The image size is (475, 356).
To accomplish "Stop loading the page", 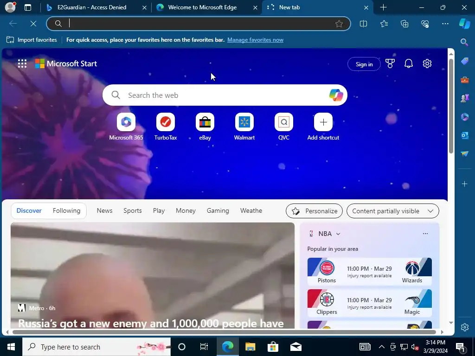I will (x=33, y=24).
